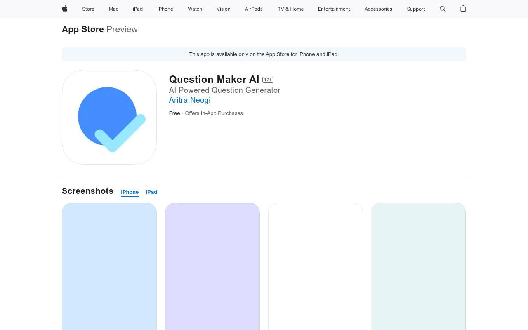Open the Store menu
Viewport: 528px width, 330px height.
pyautogui.click(x=88, y=9)
